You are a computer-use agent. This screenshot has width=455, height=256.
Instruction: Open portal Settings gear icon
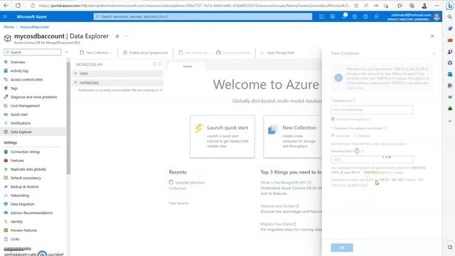(355, 16)
